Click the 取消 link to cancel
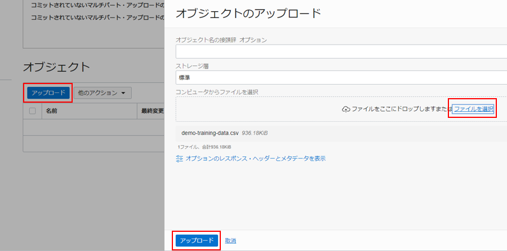 click(x=230, y=241)
